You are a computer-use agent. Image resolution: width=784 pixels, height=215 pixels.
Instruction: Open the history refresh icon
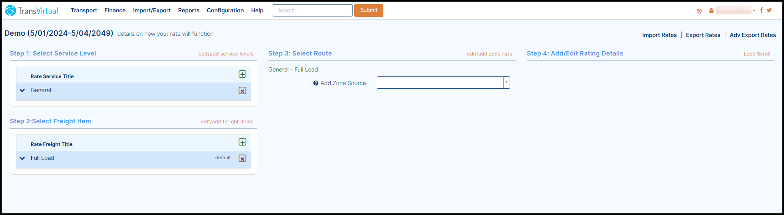click(699, 11)
